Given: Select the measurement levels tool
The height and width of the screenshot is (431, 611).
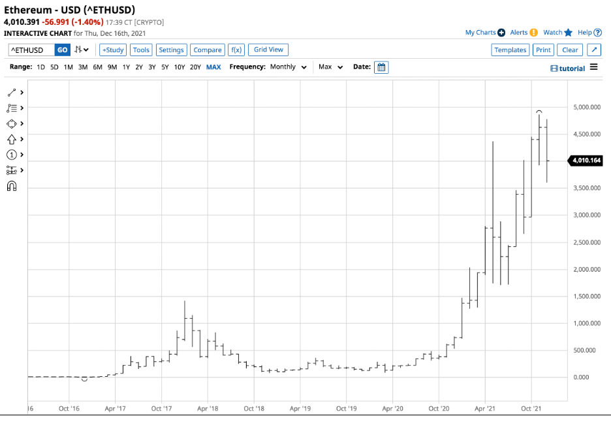Looking at the screenshot, I should (x=11, y=170).
